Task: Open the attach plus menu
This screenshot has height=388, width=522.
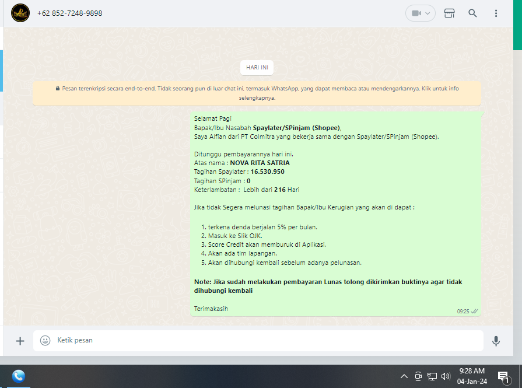Action: pos(20,341)
